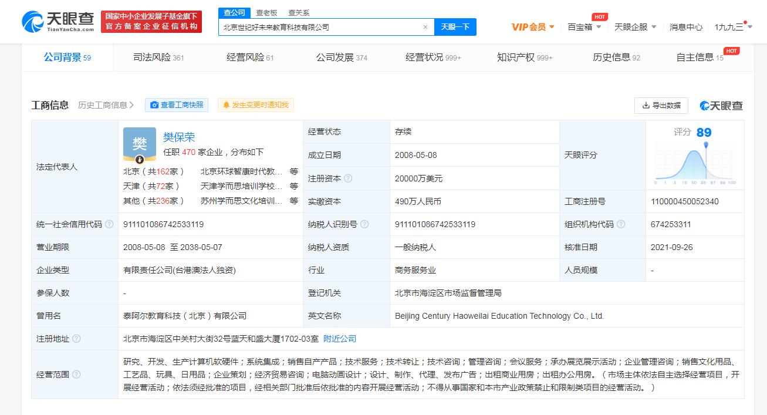The width and height of the screenshot is (767, 415).
Task: Click the 国家中小企业发展子基金旗下 red banner
Action: coord(151,22)
